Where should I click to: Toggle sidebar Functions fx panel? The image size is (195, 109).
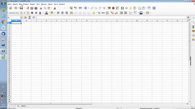(193, 40)
